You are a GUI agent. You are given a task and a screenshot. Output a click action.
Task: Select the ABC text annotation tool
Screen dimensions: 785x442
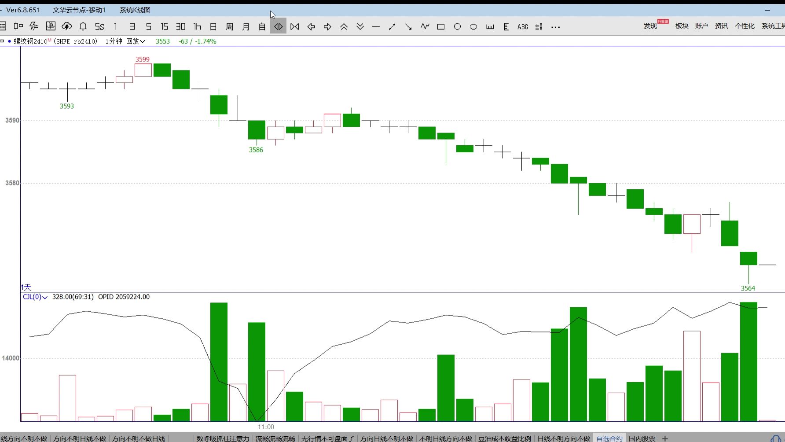coord(522,27)
